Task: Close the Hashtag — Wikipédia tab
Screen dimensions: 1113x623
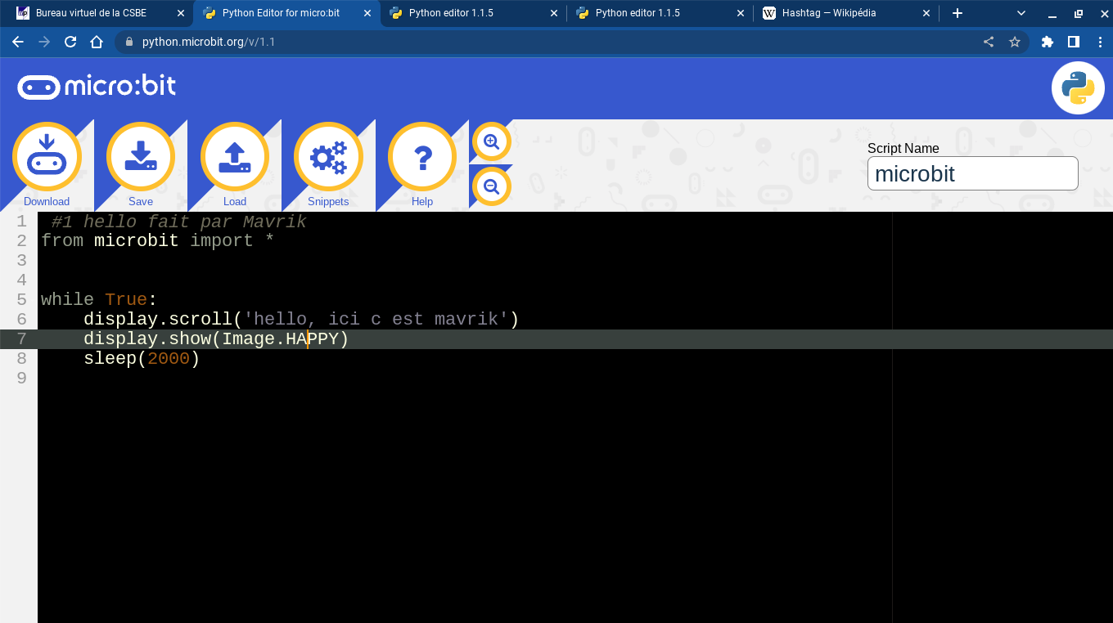Action: (926, 13)
